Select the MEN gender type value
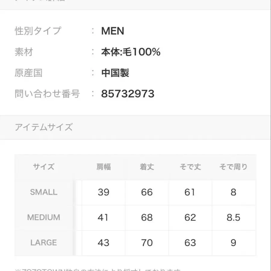Image resolution: width=271 pixels, height=271 pixels. (x=113, y=31)
